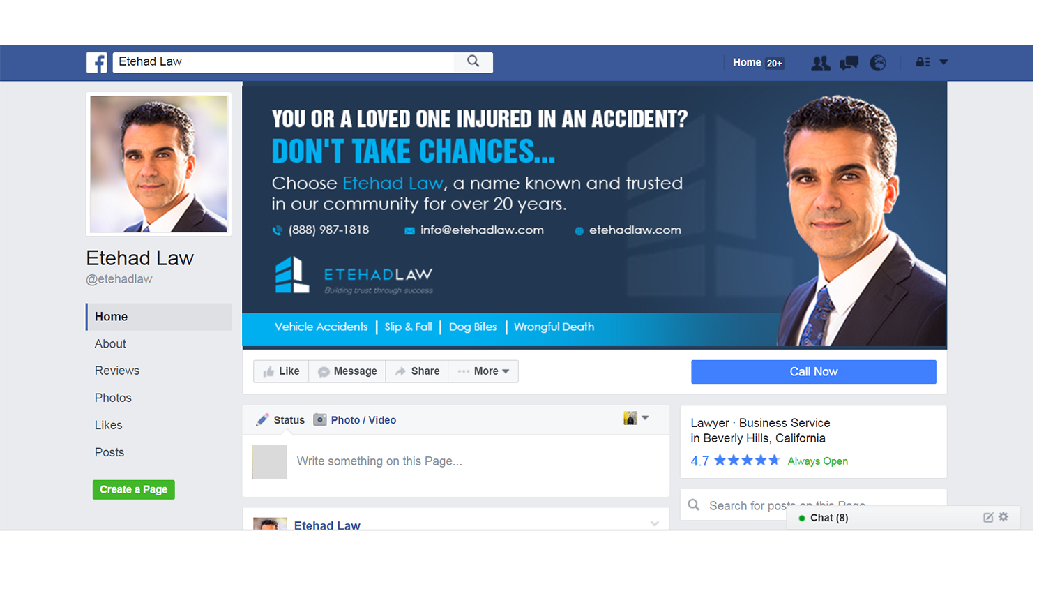Open the More dropdown button

483,371
